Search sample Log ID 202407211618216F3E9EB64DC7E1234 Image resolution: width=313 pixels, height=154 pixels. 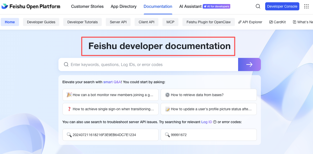coord(111,135)
